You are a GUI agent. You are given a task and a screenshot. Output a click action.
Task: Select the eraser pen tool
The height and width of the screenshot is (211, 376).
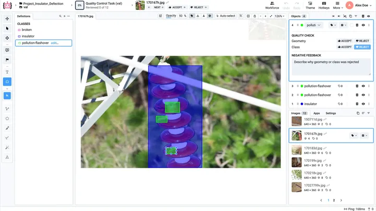tap(7, 138)
